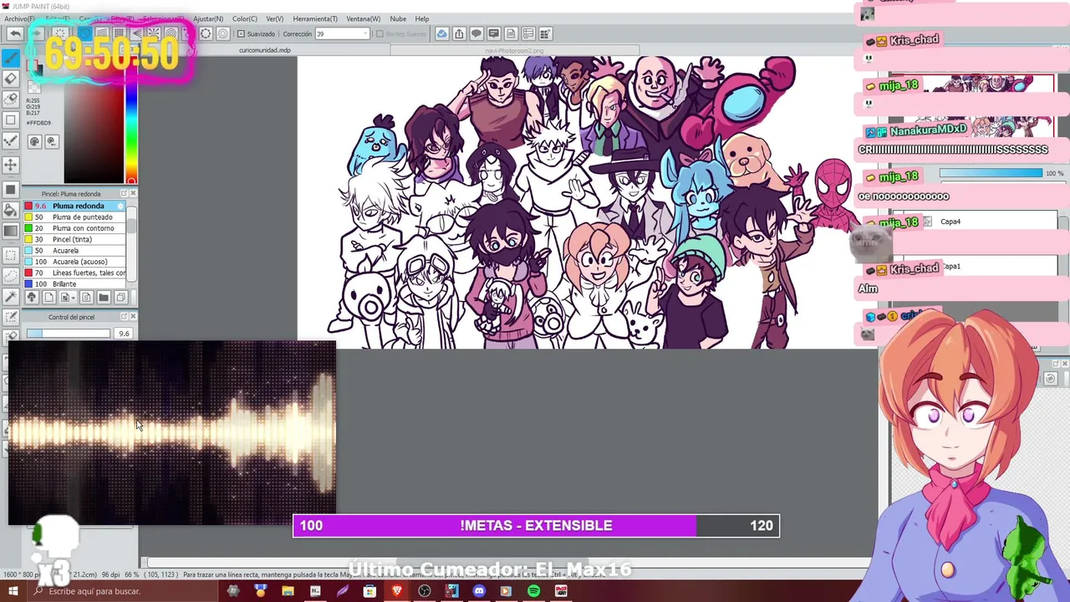Open the Ver(V) menu
Viewport: 1070px width, 602px height.
[274, 18]
